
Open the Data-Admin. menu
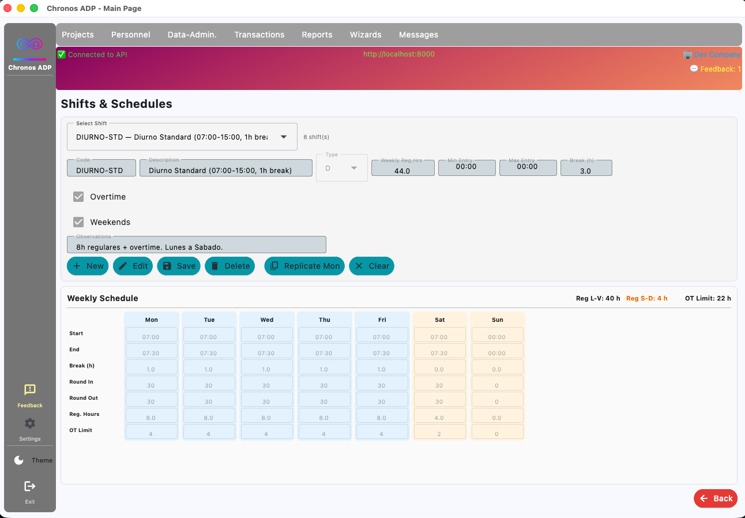(x=192, y=35)
